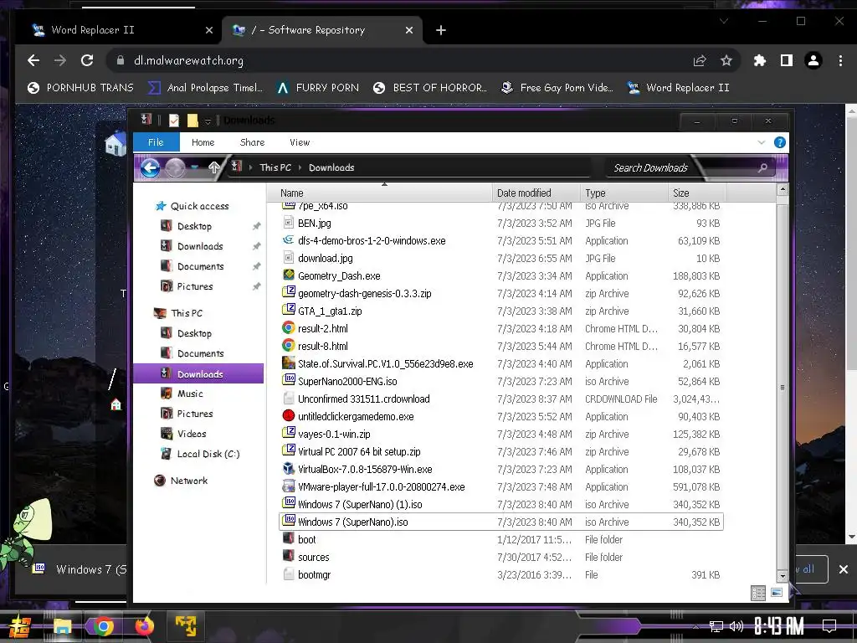Open Videos folder in navigation pane
Viewport: 857px width, 643px height.
tap(184, 434)
